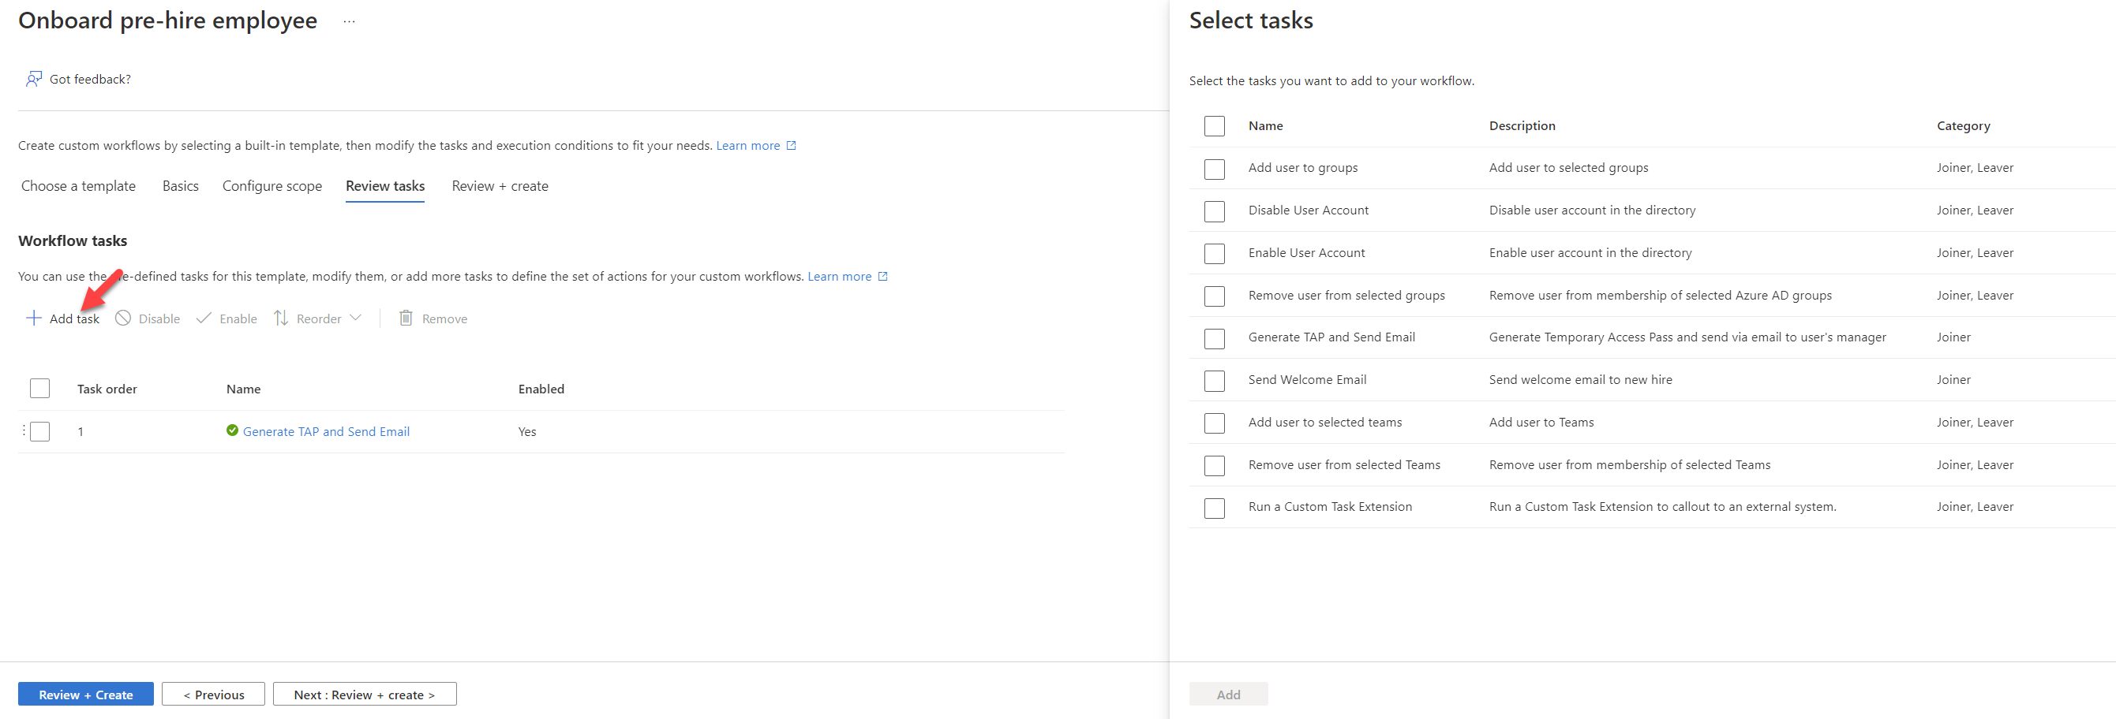Click 'Remove user from selected Teams' name text
This screenshot has width=2116, height=719.
tap(1344, 464)
